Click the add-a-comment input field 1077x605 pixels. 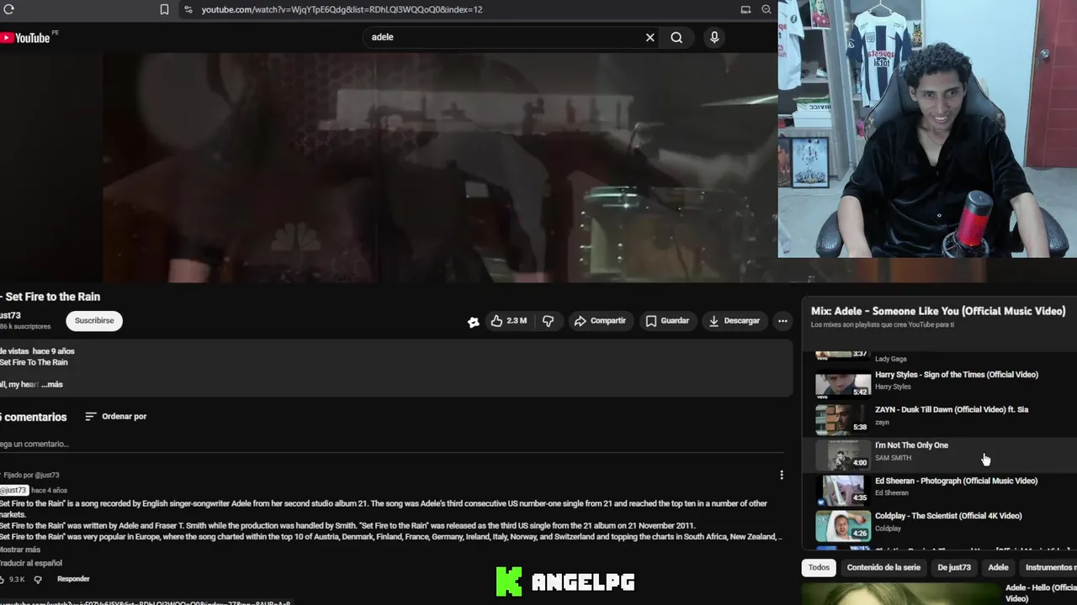(x=391, y=444)
